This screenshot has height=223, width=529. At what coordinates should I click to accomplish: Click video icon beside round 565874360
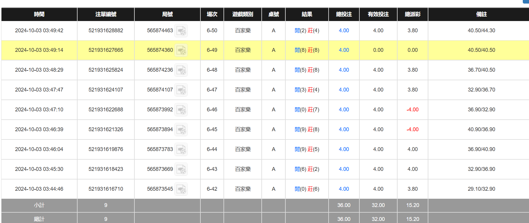coord(181,50)
